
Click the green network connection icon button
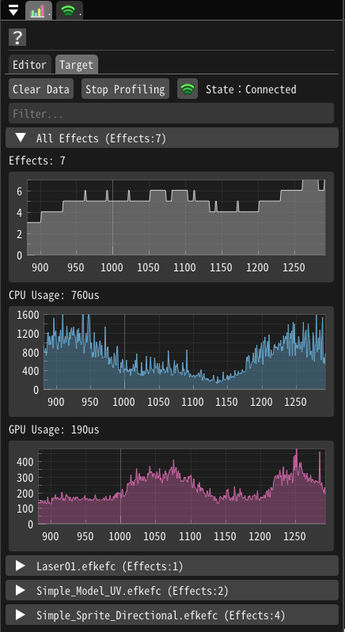(x=188, y=89)
